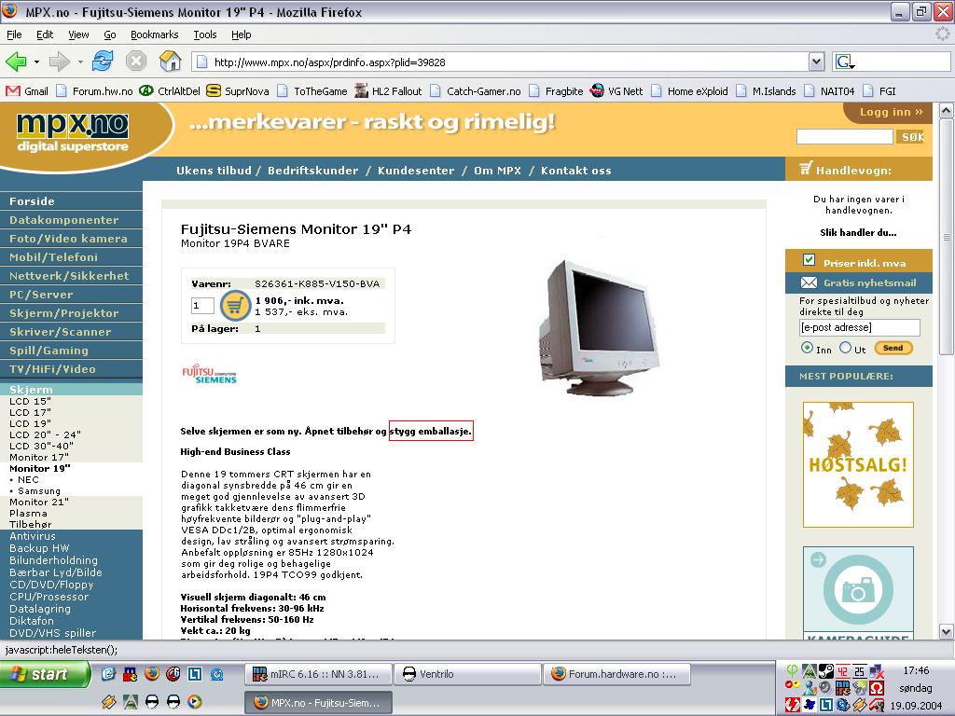
Task: Open the Forward button history dropdown arrow
Action: (x=80, y=62)
